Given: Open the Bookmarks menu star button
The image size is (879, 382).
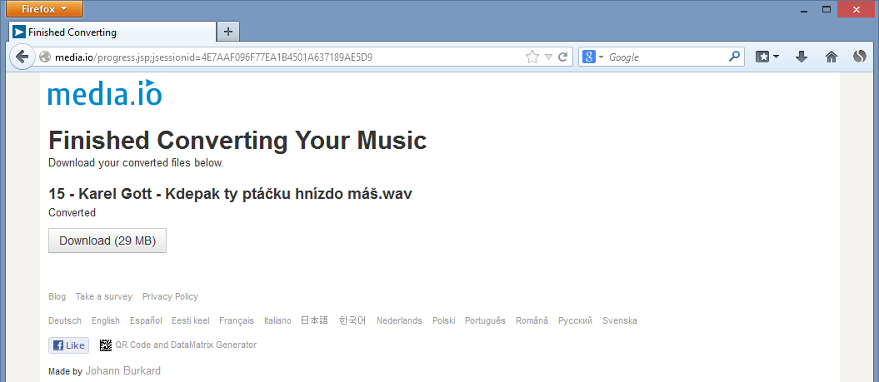Looking at the screenshot, I should 762,57.
